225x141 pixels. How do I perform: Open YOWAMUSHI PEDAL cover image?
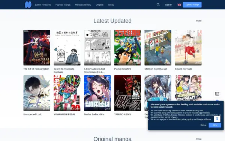click(x=67, y=93)
